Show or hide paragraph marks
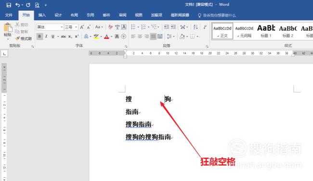This screenshot has width=313, height=181. click(x=205, y=27)
